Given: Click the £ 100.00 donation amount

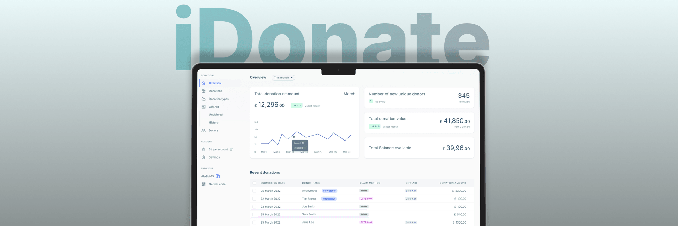Looking at the screenshot, I should [460, 199].
